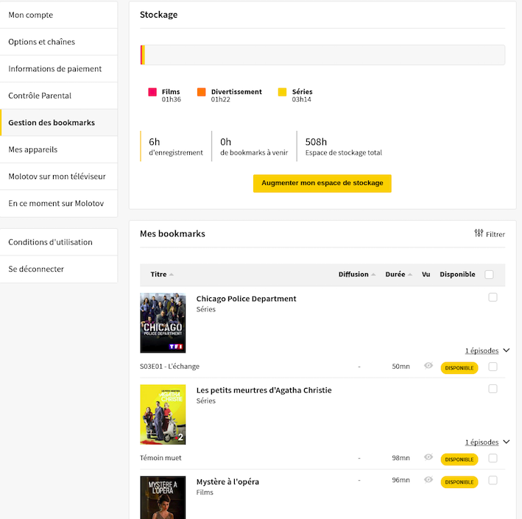The height and width of the screenshot is (519, 522).
Task: Click the pink Films color swatch
Action: 152,92
